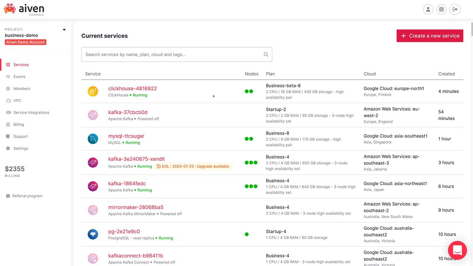
Task: Open kafka-37cbcb0d service link
Action: point(128,112)
